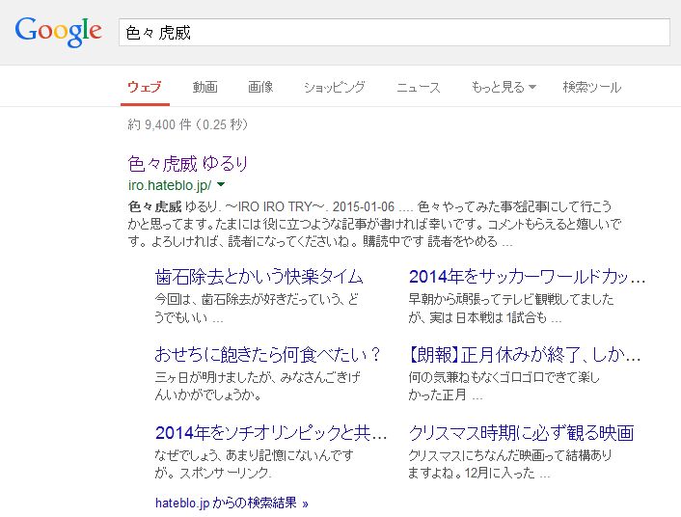Click snippet 何の気兼ねもなくゴロゴロできて楽し
The height and width of the screenshot is (517, 681).
pyautogui.click(x=504, y=386)
